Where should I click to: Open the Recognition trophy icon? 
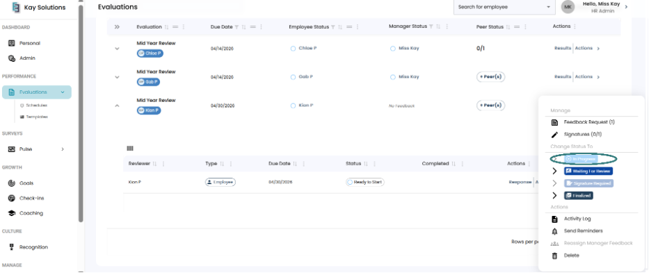12,247
